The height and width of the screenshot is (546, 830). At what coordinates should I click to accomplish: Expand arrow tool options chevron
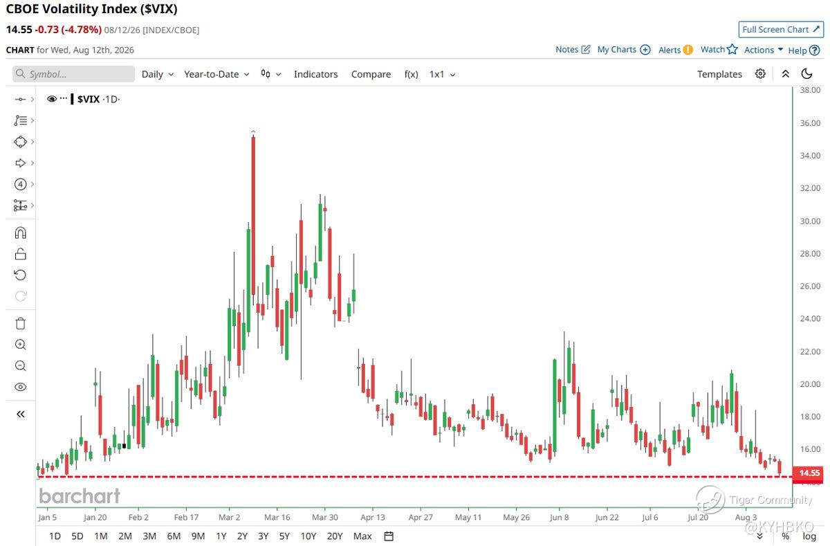[x=33, y=163]
